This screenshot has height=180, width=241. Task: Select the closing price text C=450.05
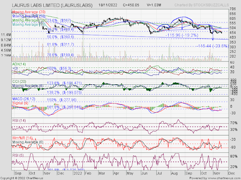(131, 5)
